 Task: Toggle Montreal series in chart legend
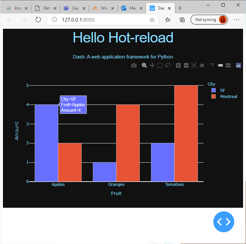(228, 97)
